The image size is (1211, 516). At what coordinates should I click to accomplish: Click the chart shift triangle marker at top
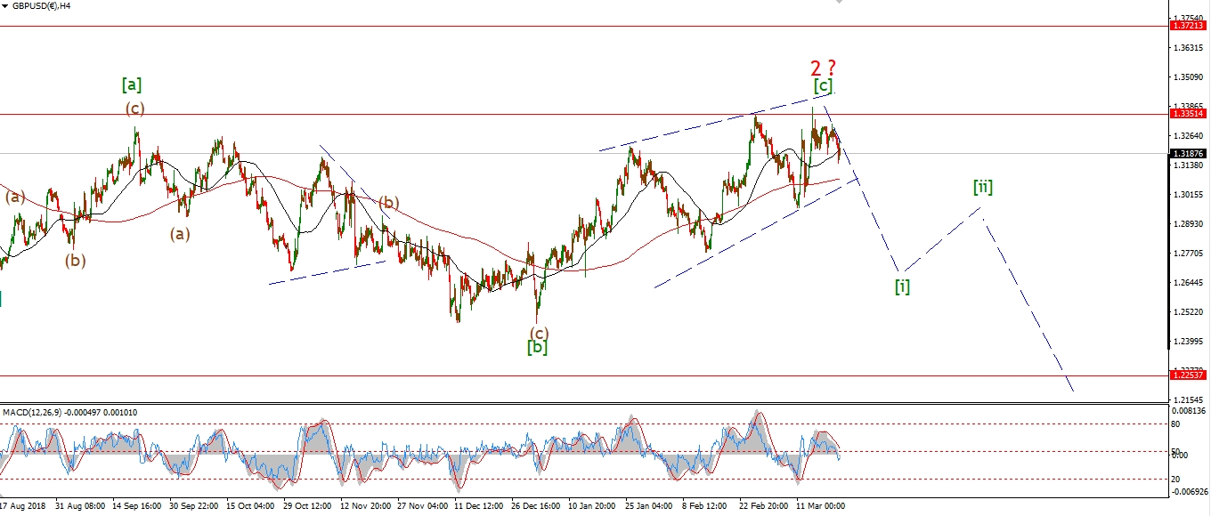tap(839, 3)
